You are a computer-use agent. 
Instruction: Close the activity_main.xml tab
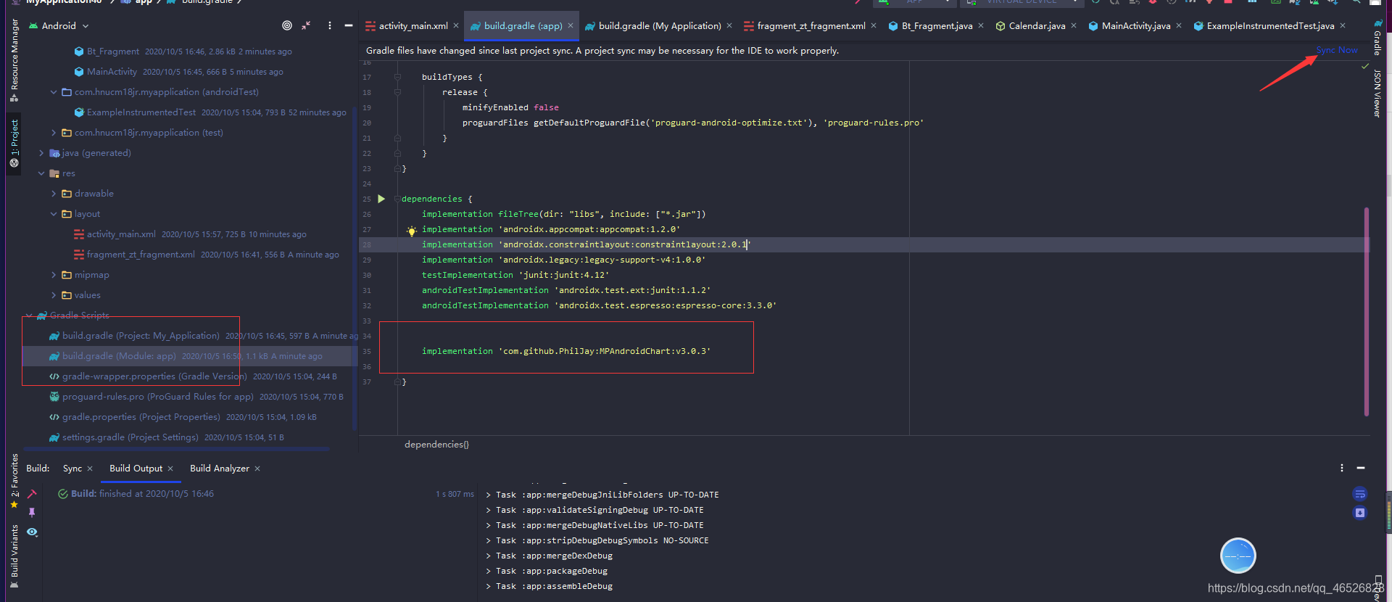456,25
